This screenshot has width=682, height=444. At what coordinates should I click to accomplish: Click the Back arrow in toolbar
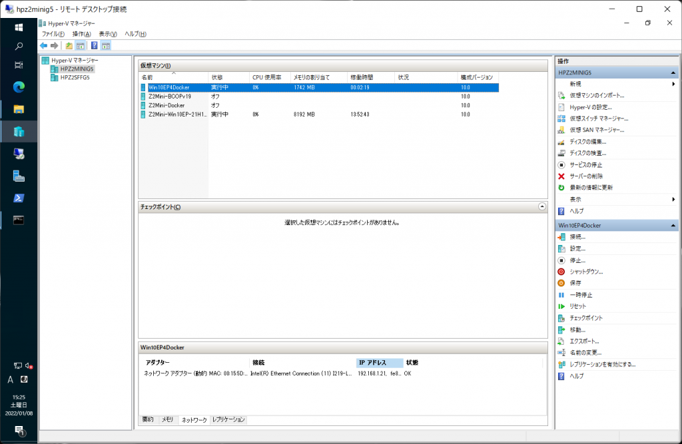tap(43, 46)
